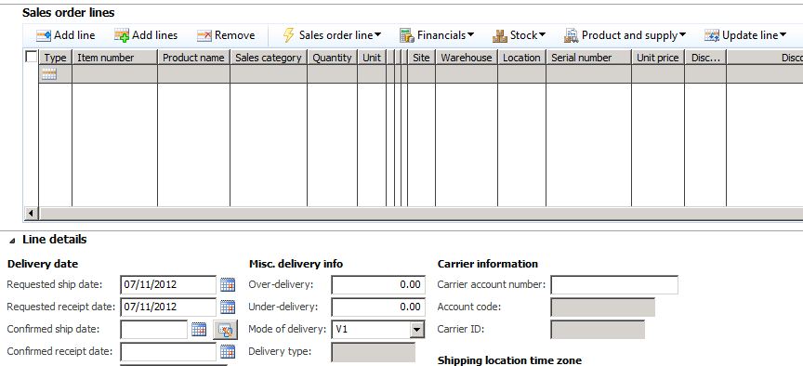The image size is (803, 366).
Task: Click the Sales order lines heading
Action: [x=69, y=12]
